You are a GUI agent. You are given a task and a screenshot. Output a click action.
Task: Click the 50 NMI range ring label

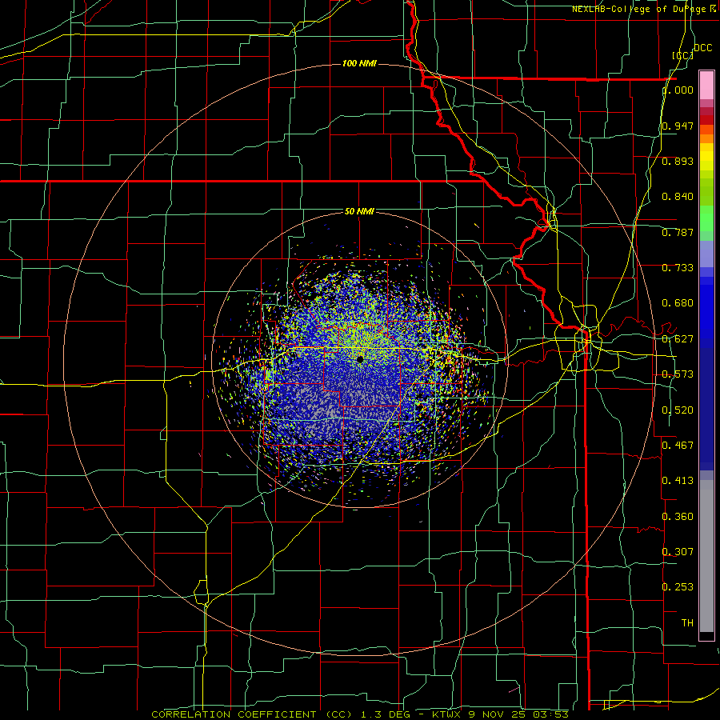(359, 211)
